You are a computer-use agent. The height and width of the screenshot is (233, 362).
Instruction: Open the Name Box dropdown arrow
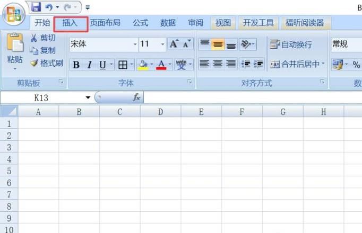point(88,97)
